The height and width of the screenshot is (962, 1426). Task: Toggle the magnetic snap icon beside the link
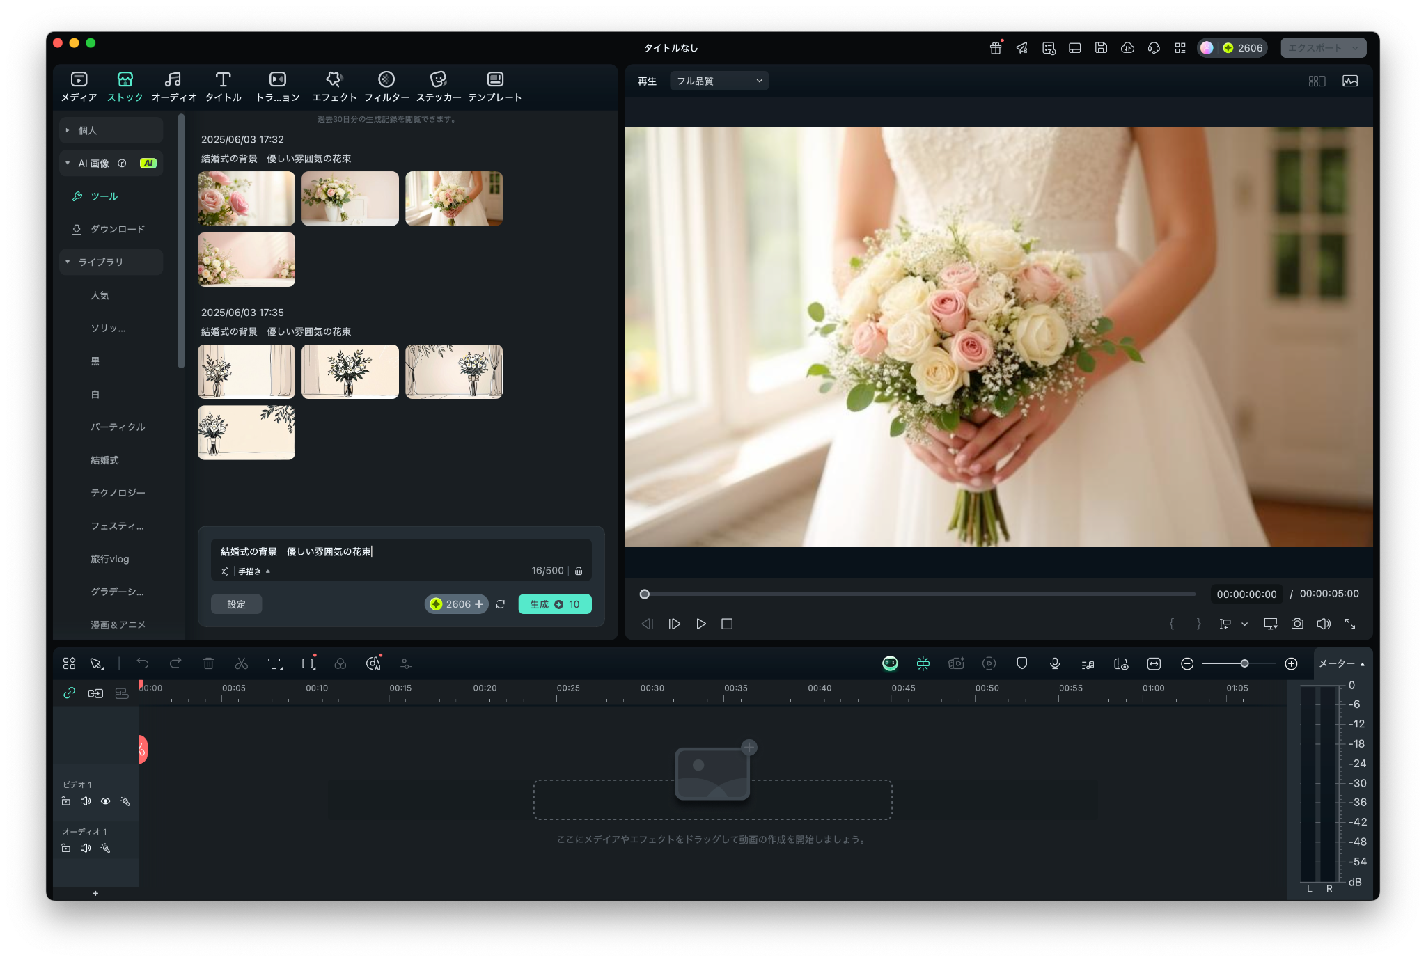(x=95, y=693)
